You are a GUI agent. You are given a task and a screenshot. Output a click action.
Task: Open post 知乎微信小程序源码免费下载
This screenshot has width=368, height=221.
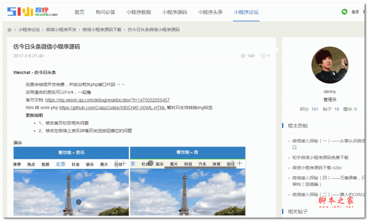[320, 157]
